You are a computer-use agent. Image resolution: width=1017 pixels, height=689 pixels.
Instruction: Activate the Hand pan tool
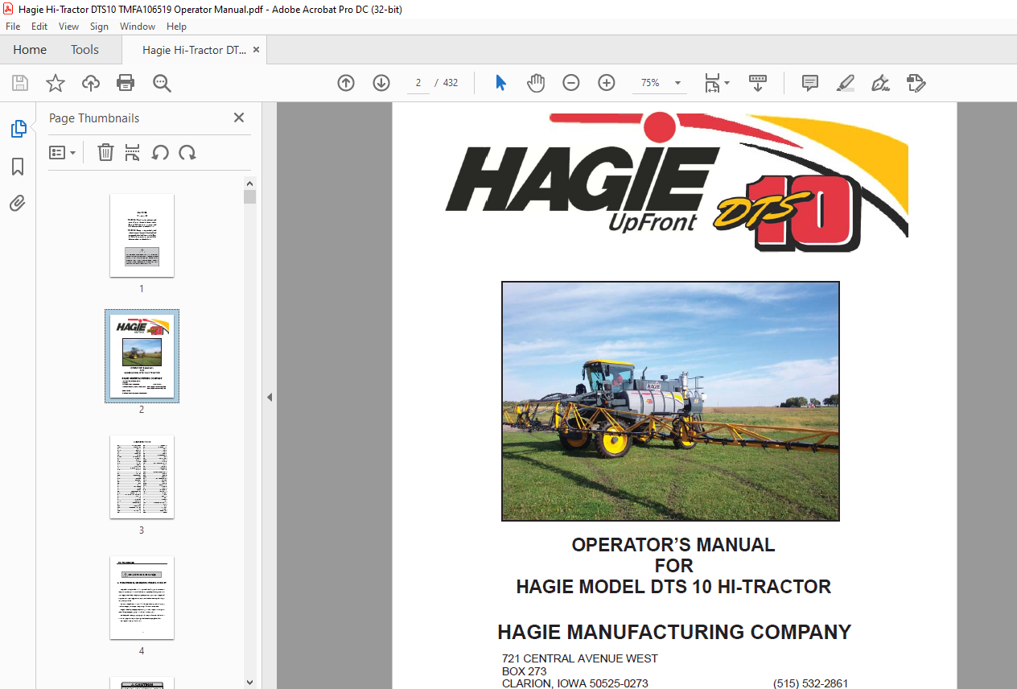click(536, 83)
